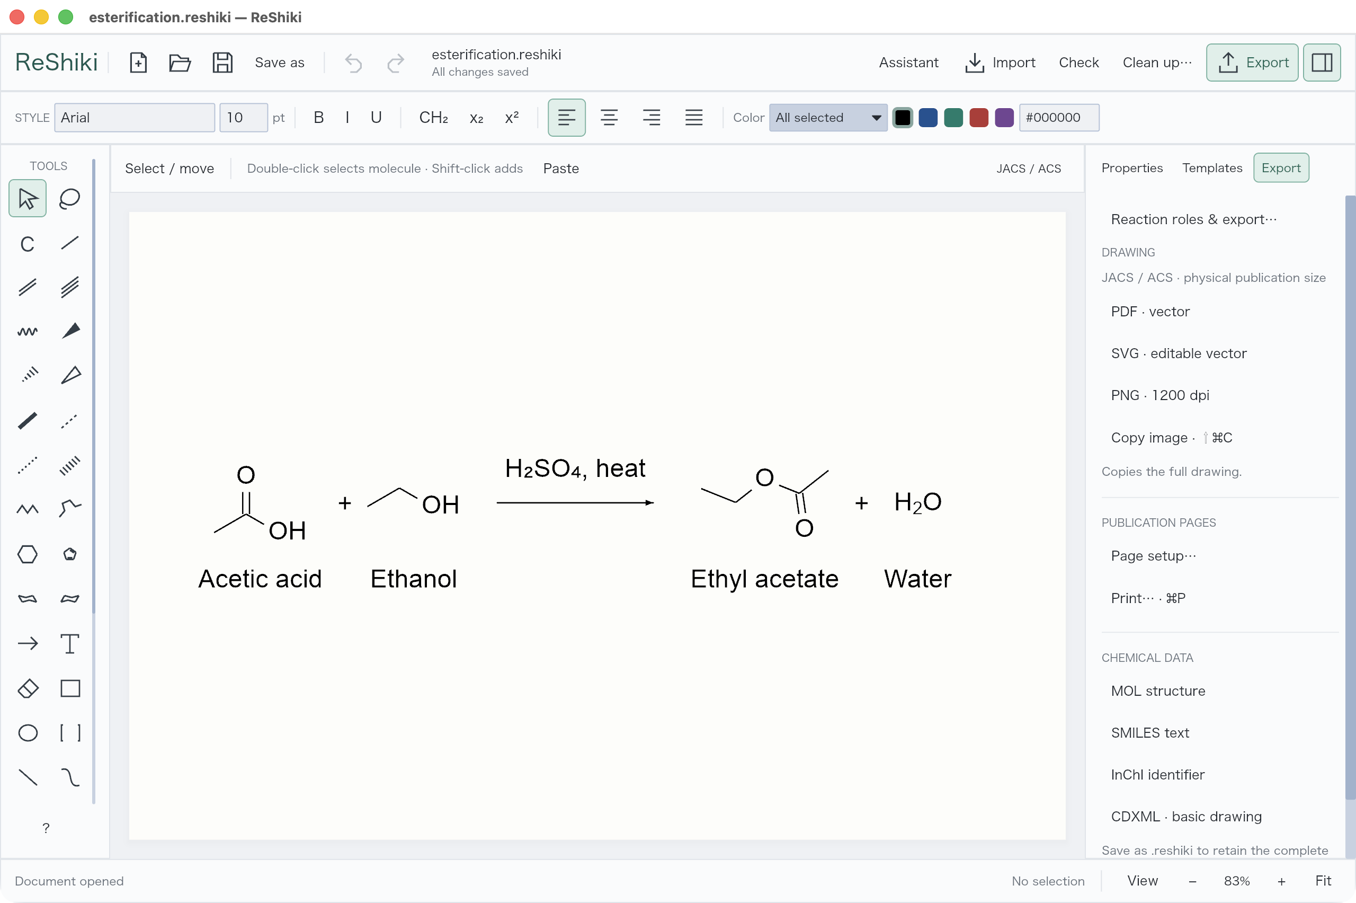Switch to the Templates tab
The height and width of the screenshot is (903, 1356).
point(1212,168)
